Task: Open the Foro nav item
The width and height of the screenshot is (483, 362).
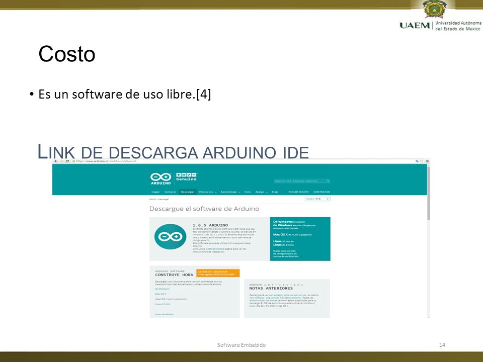Action: click(x=248, y=192)
